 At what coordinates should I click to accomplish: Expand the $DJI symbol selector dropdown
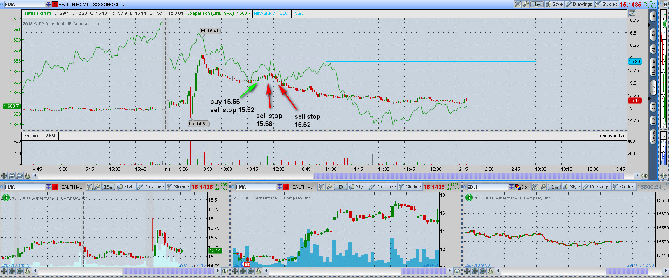[x=511, y=187]
